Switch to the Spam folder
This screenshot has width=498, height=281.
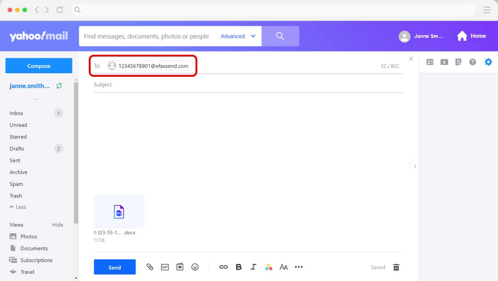point(16,184)
